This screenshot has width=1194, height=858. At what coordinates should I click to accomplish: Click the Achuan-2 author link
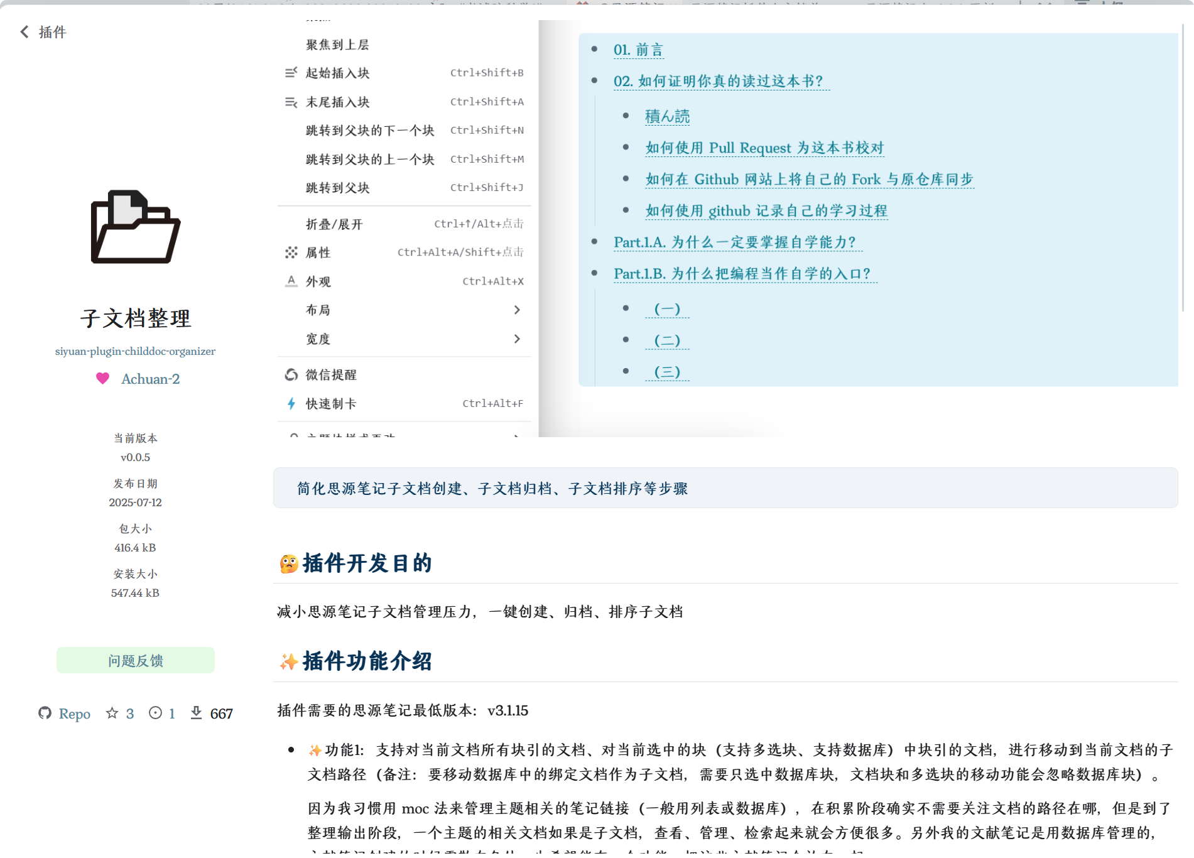[151, 379]
